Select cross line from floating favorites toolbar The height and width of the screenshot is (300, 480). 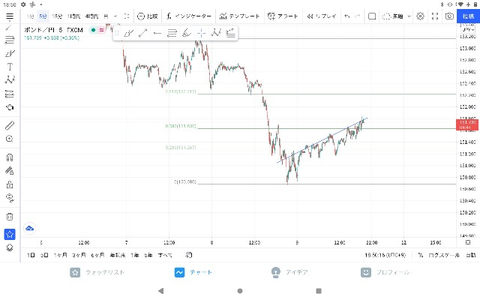(x=201, y=33)
